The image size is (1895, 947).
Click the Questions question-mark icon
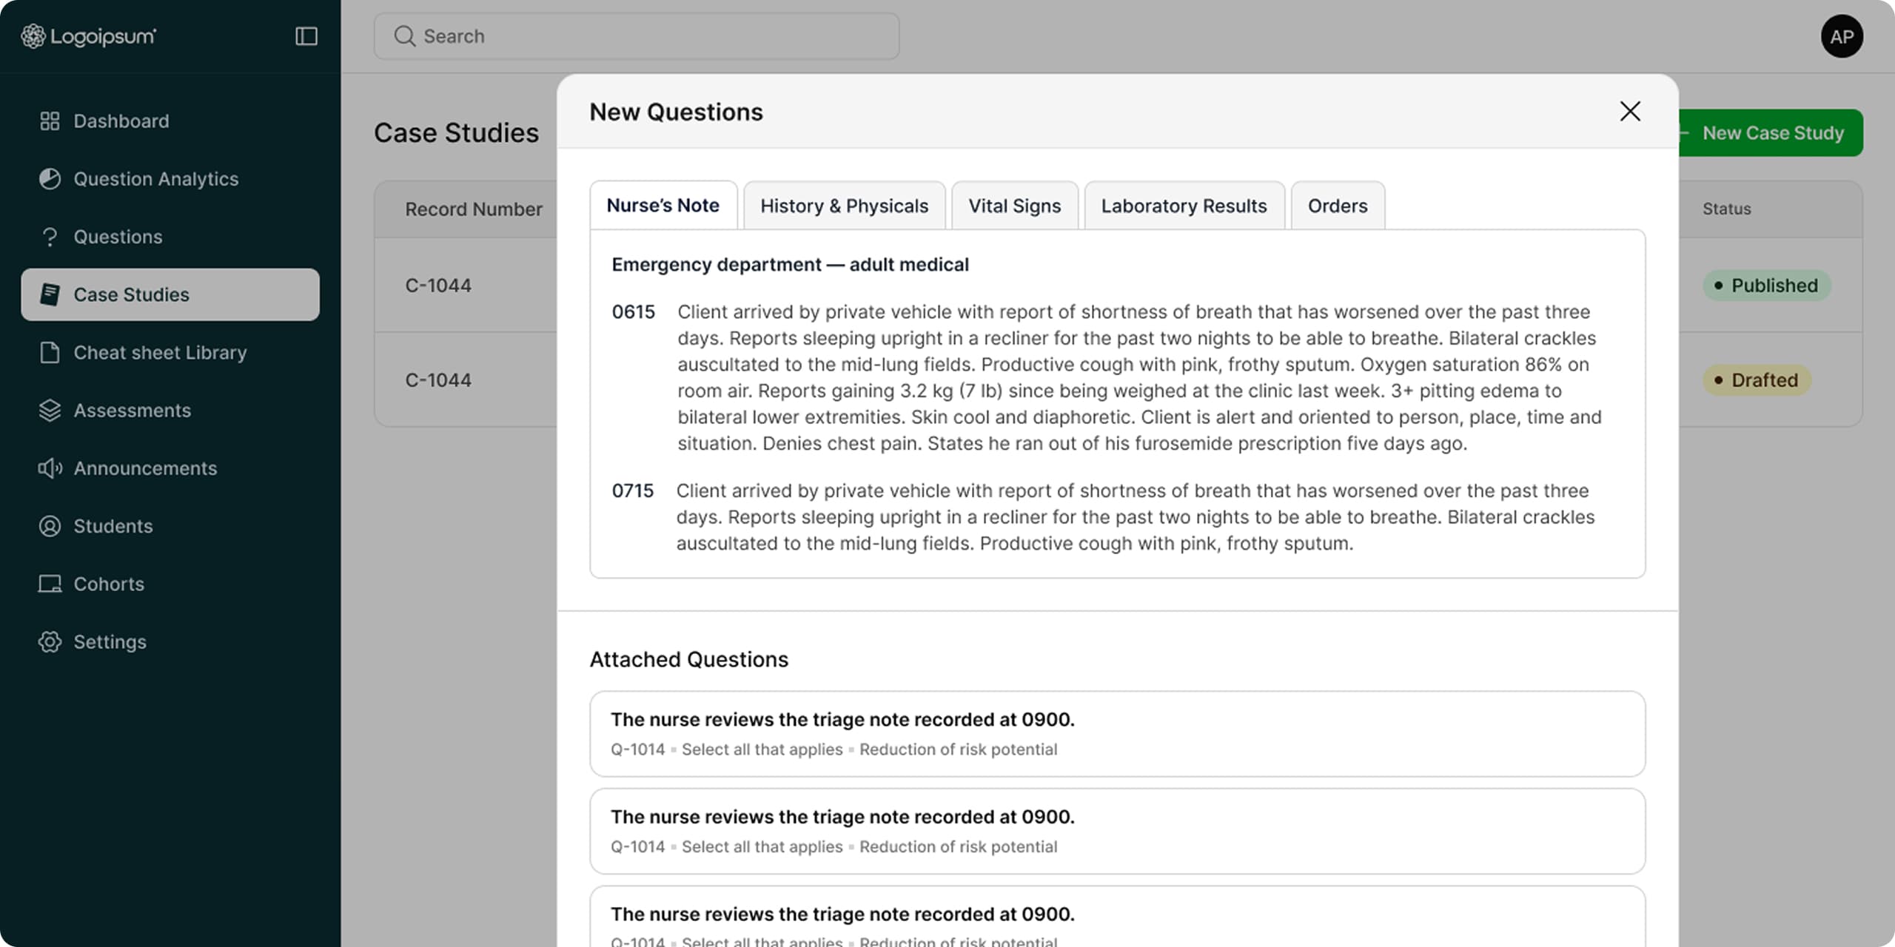point(50,237)
